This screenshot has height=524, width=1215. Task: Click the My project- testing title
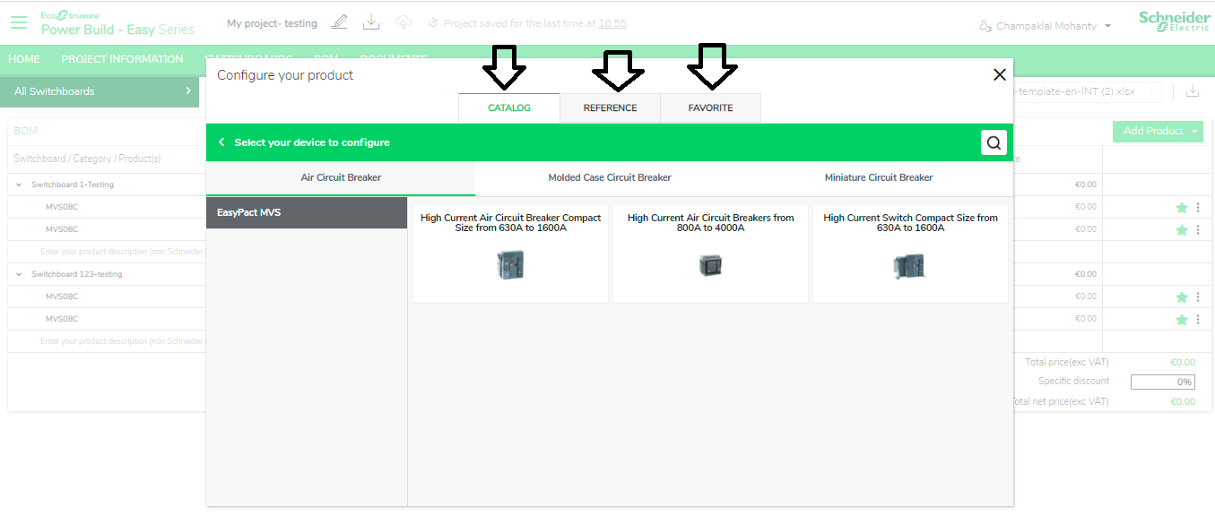point(272,23)
